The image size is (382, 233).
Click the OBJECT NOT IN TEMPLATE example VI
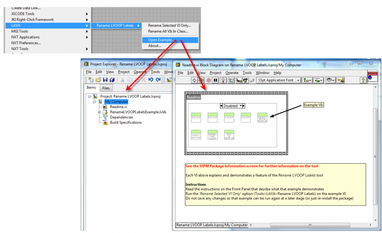pyautogui.click(x=262, y=118)
